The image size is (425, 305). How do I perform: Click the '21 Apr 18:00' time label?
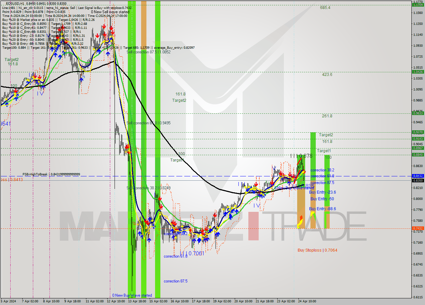(x=265, y=301)
